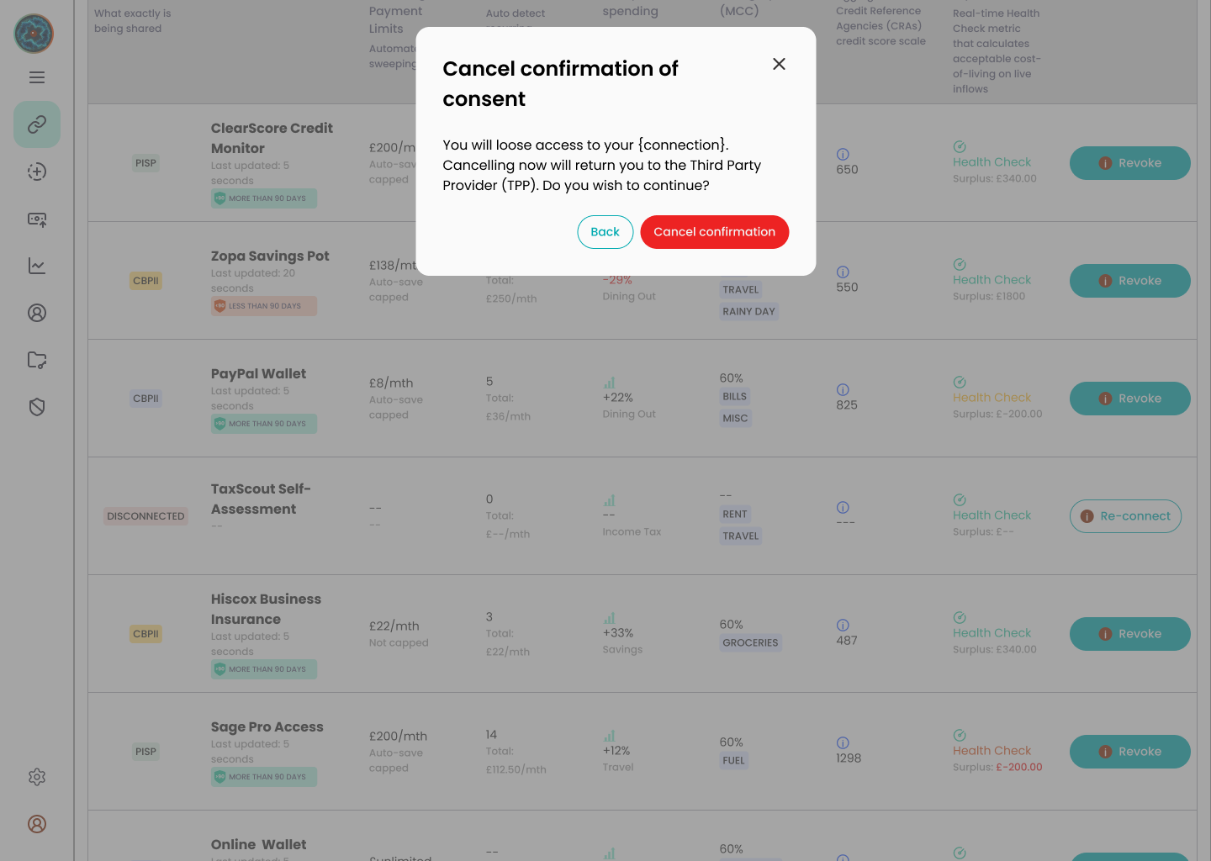This screenshot has width=1211, height=861.
Task: Close the cancel confirmation dialog
Action: tap(779, 64)
